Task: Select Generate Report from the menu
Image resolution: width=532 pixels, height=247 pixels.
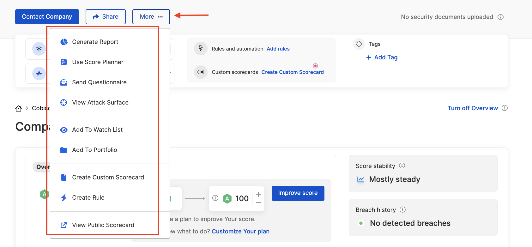Action: (110, 42)
